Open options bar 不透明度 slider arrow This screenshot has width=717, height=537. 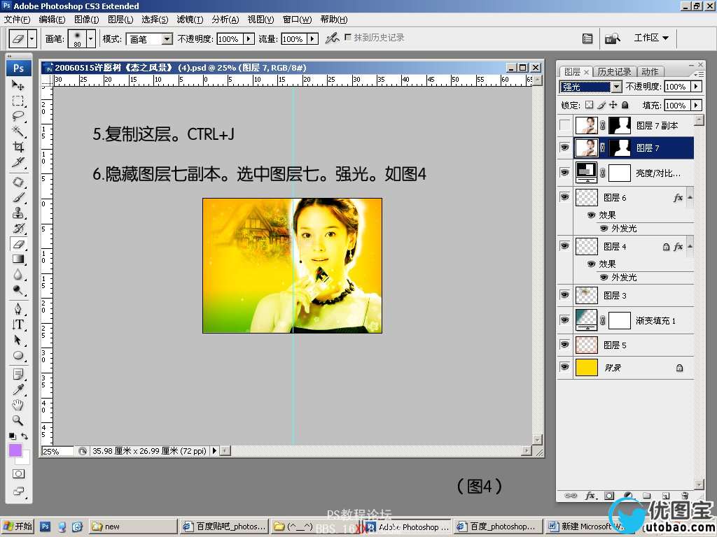click(x=249, y=39)
